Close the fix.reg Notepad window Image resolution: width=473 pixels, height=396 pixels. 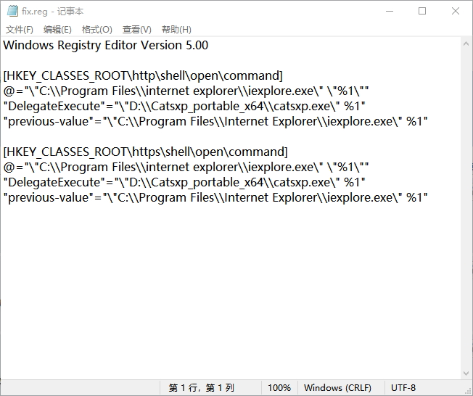[456, 11]
